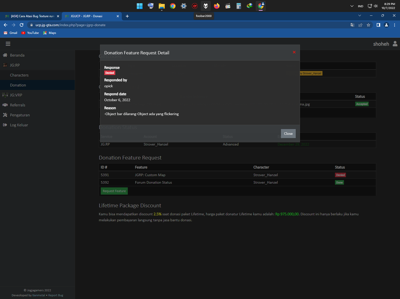400x299 pixels.
Task: Click the Done status badge for request 5392
Action: pyautogui.click(x=339, y=182)
